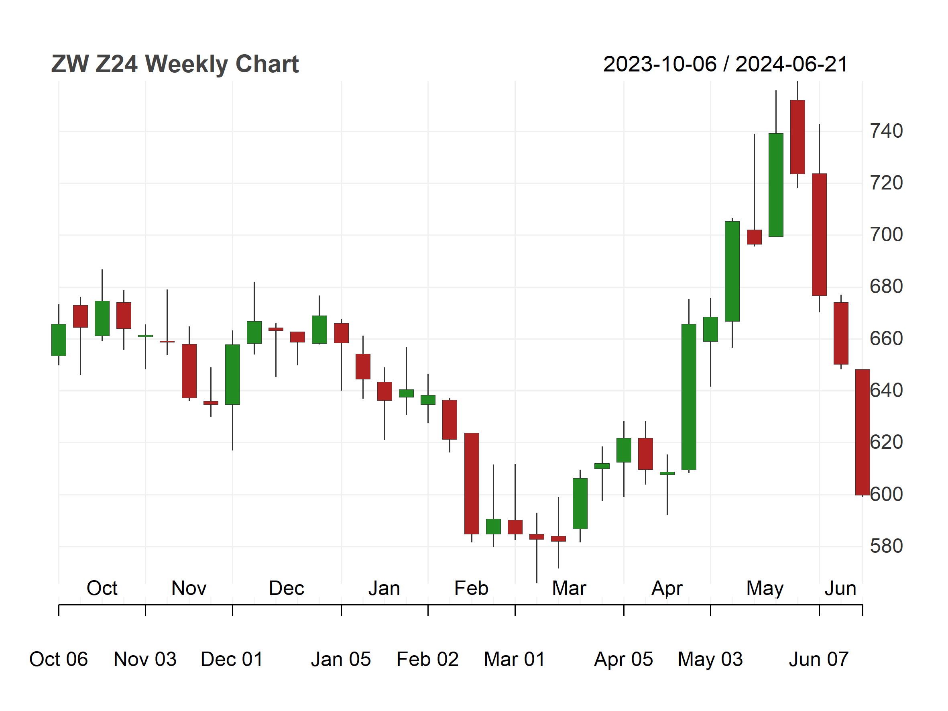Image resolution: width=948 pixels, height=711 pixels.
Task: Click the 2023-10-06 / 2024-06-21 date range label
Action: (726, 64)
